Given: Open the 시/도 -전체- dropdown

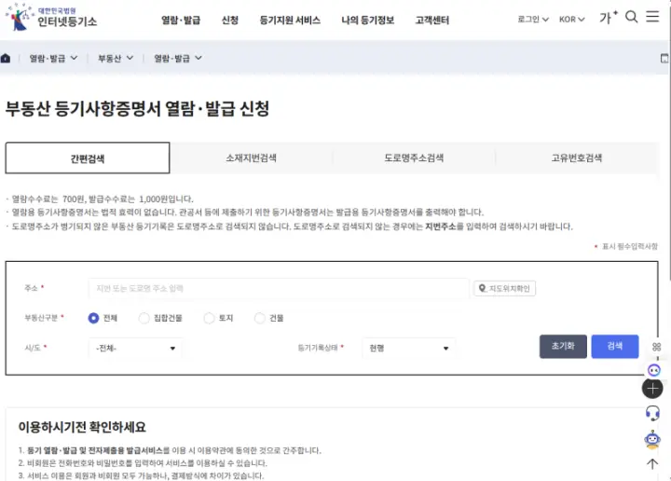Looking at the screenshot, I should tap(136, 348).
